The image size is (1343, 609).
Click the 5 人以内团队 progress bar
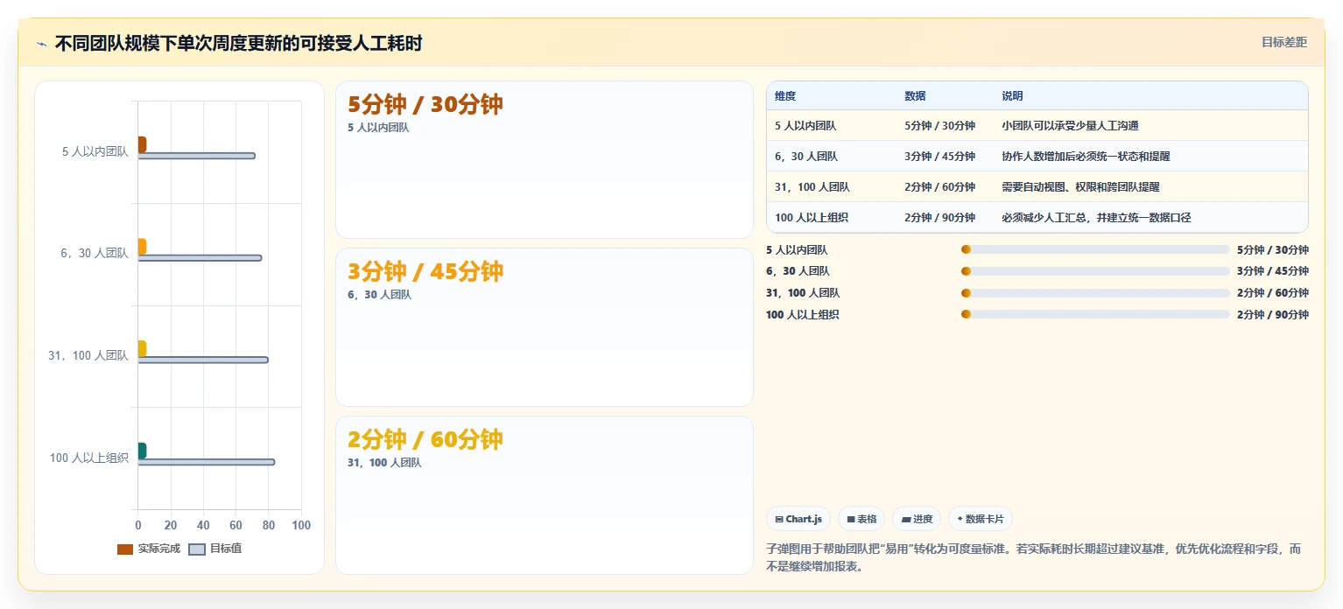pyautogui.click(x=1095, y=249)
